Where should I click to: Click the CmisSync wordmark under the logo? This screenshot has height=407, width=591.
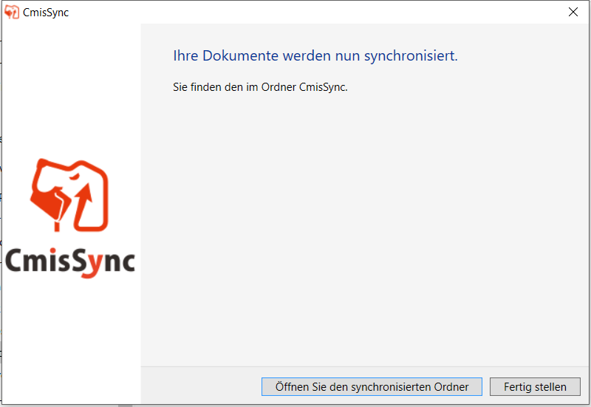click(70, 262)
